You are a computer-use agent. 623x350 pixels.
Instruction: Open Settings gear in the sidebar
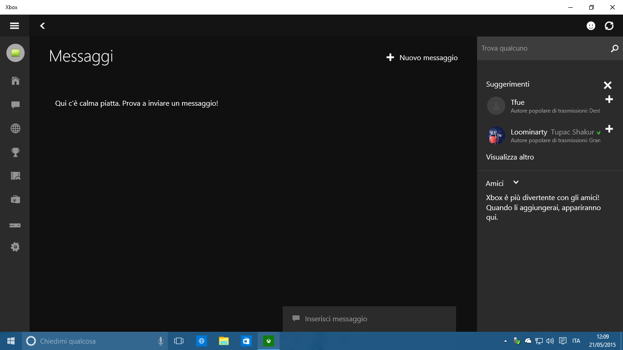(x=16, y=247)
